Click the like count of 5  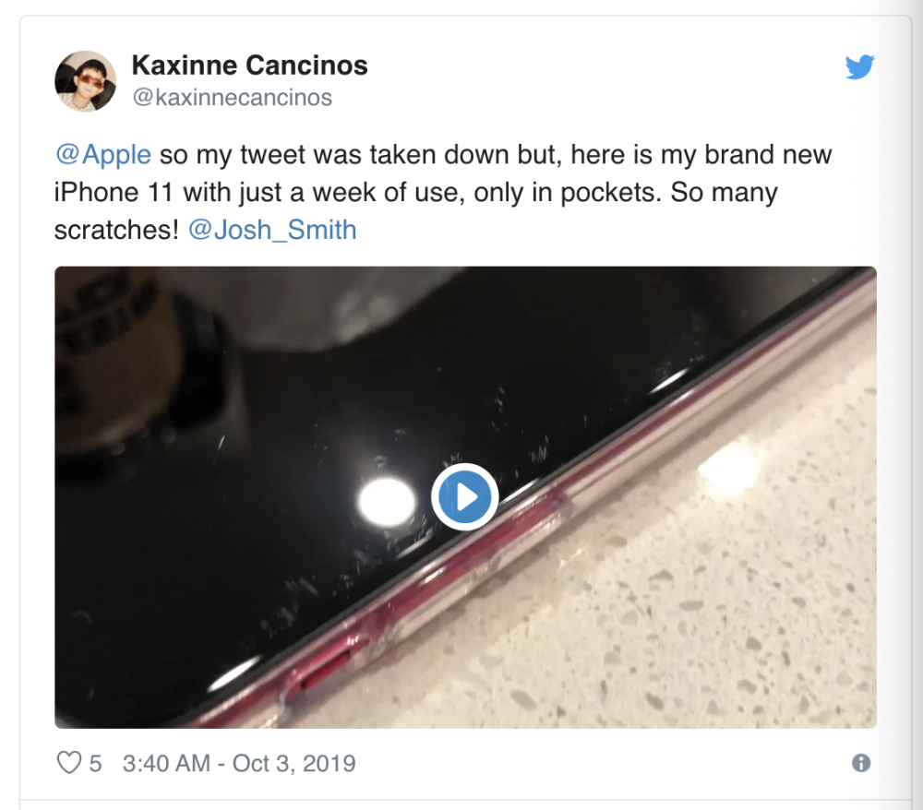[x=95, y=764]
